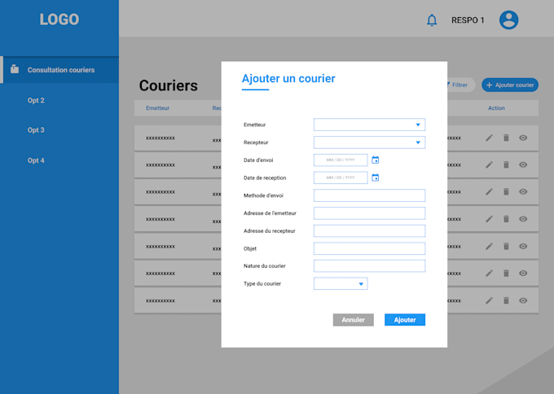554x394 pixels.
Task: Click the briefcase icon beside Consultation couriers
Action: point(15,69)
